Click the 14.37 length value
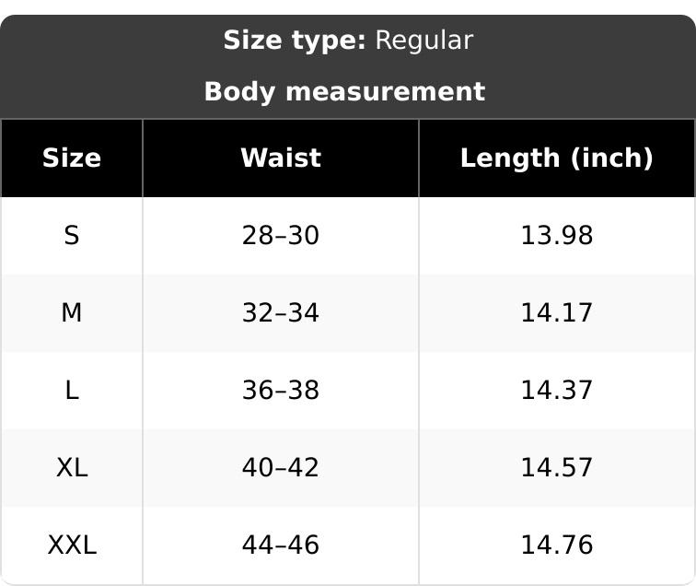 click(557, 390)
